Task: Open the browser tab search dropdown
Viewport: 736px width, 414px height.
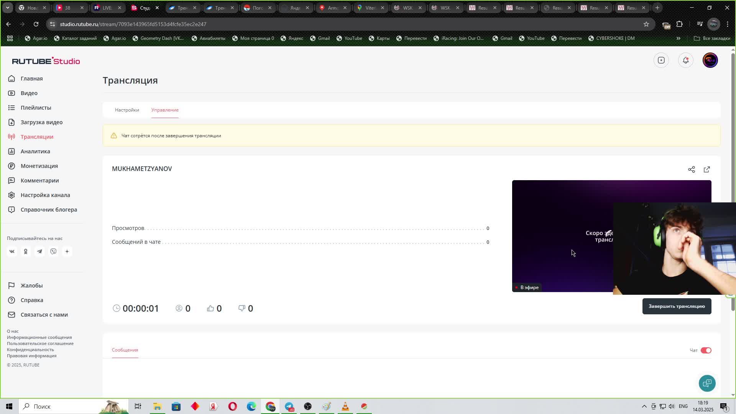Action: (x=7, y=8)
